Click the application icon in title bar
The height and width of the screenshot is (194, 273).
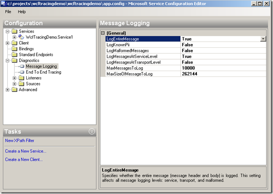tap(3, 3)
